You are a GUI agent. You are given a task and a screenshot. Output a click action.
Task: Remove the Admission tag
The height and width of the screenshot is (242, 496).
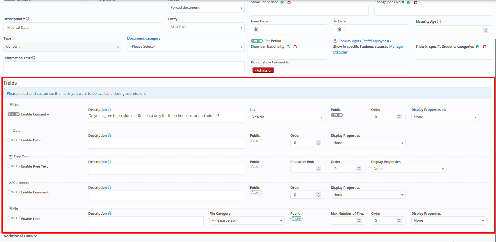pos(255,70)
